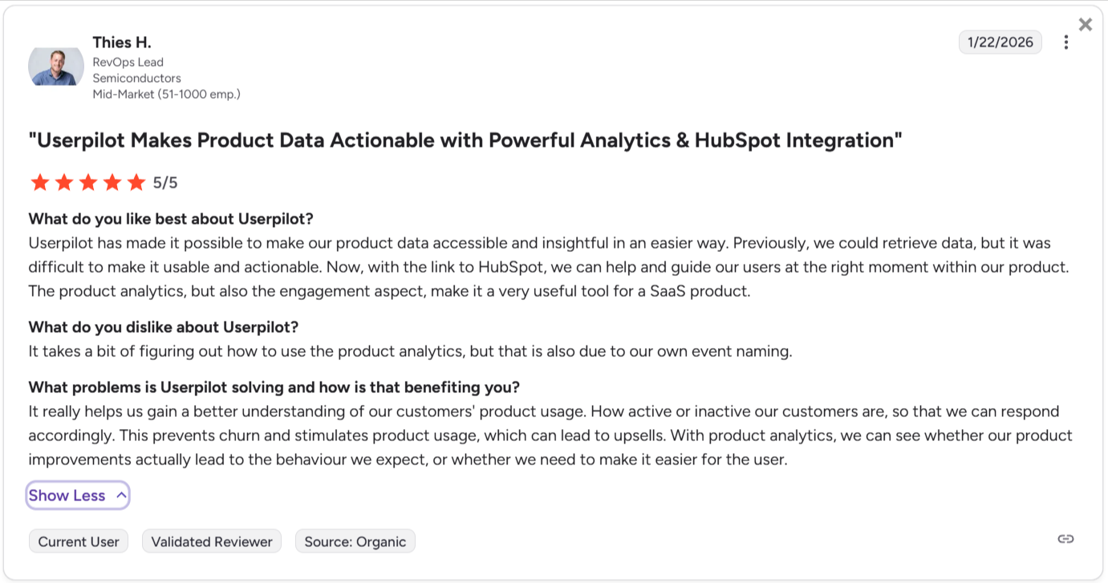Click the "Validated Reviewer" badge

(211, 541)
